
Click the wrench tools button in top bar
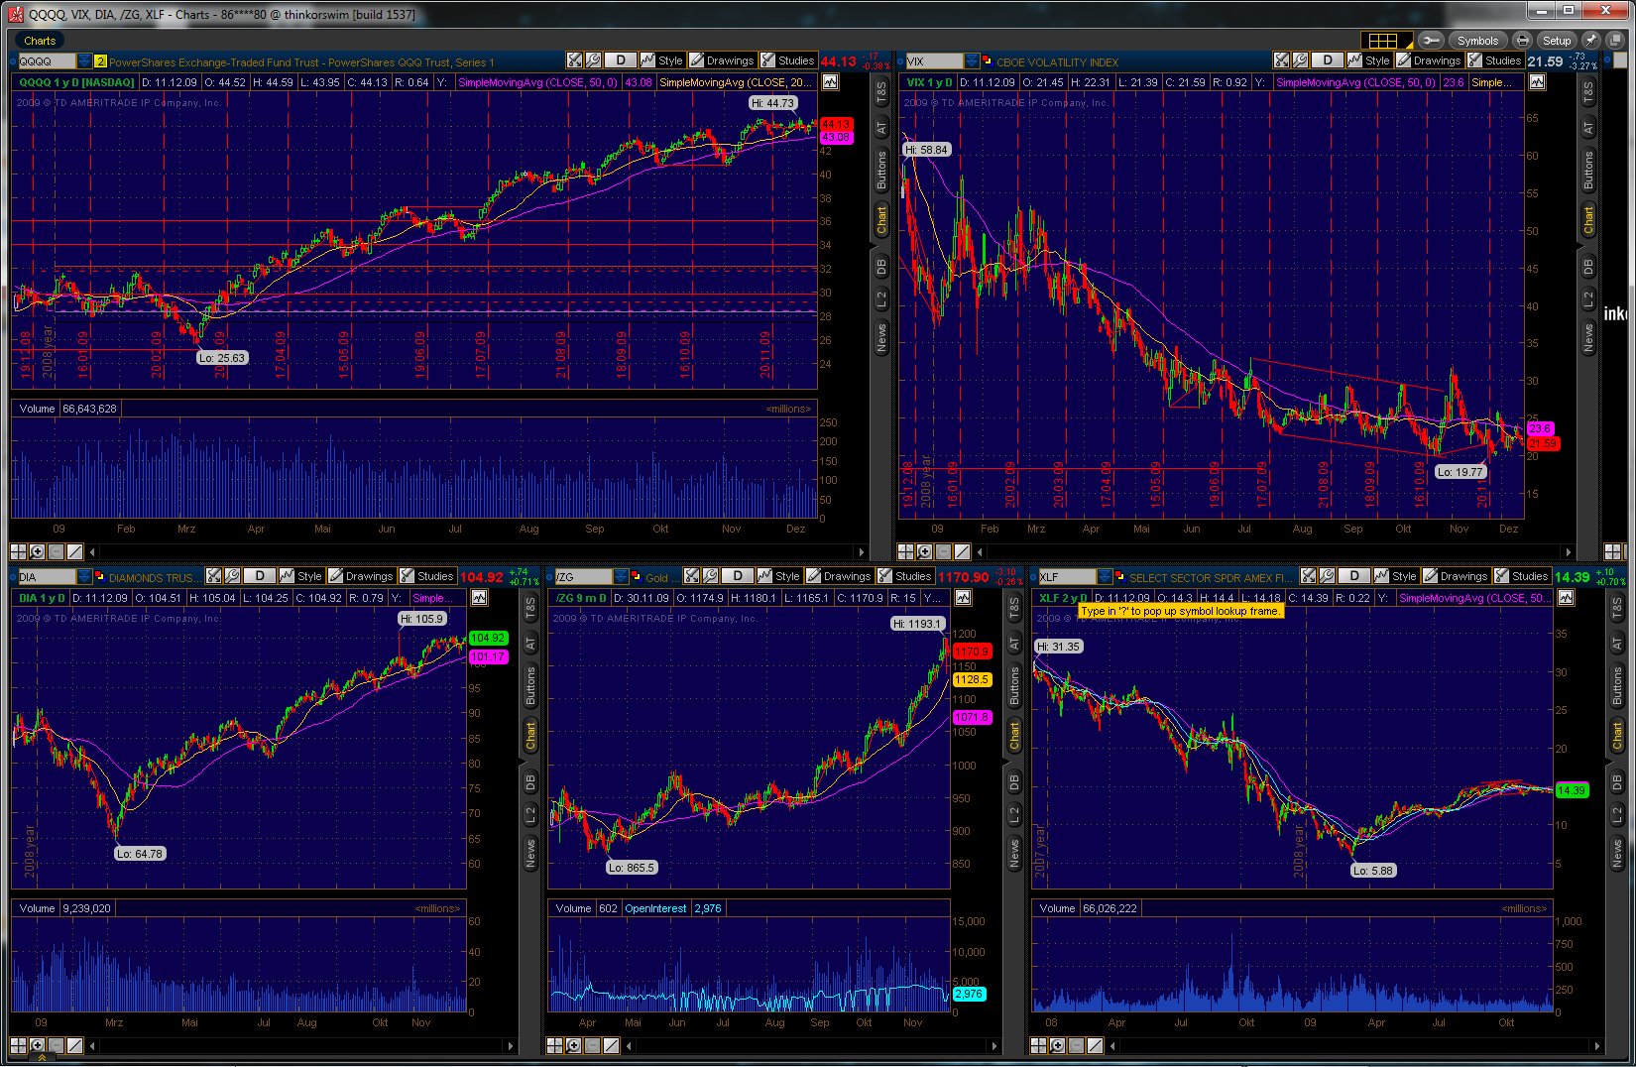(x=1430, y=41)
